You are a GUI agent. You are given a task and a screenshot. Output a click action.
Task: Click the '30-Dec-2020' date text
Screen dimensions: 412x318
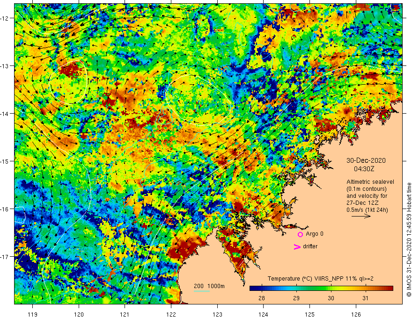(x=366, y=160)
